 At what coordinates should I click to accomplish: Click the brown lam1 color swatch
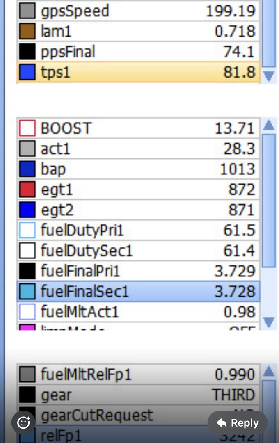tap(27, 31)
